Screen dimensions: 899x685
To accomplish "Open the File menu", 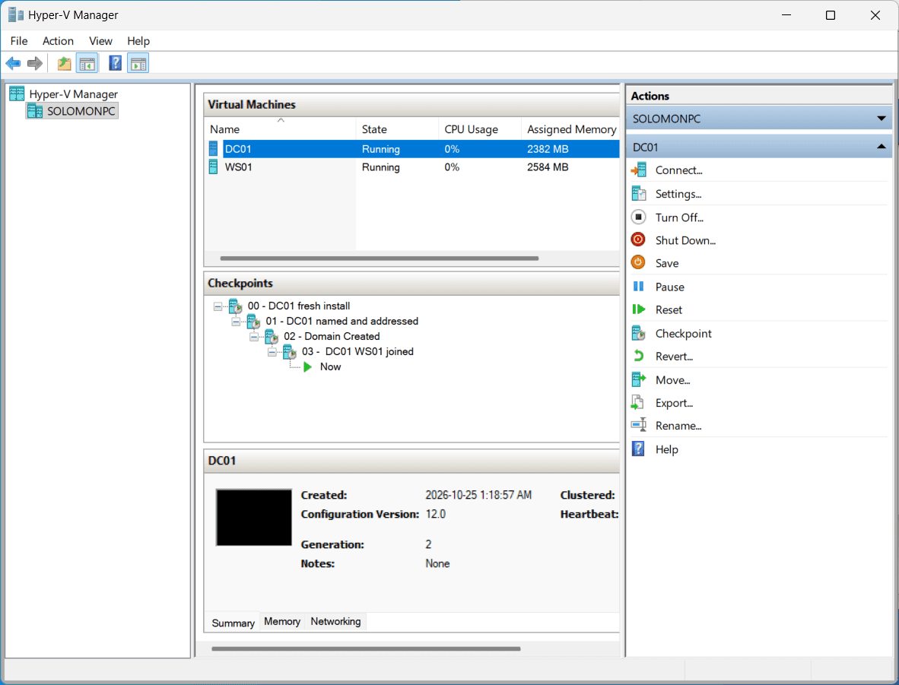I will (19, 41).
